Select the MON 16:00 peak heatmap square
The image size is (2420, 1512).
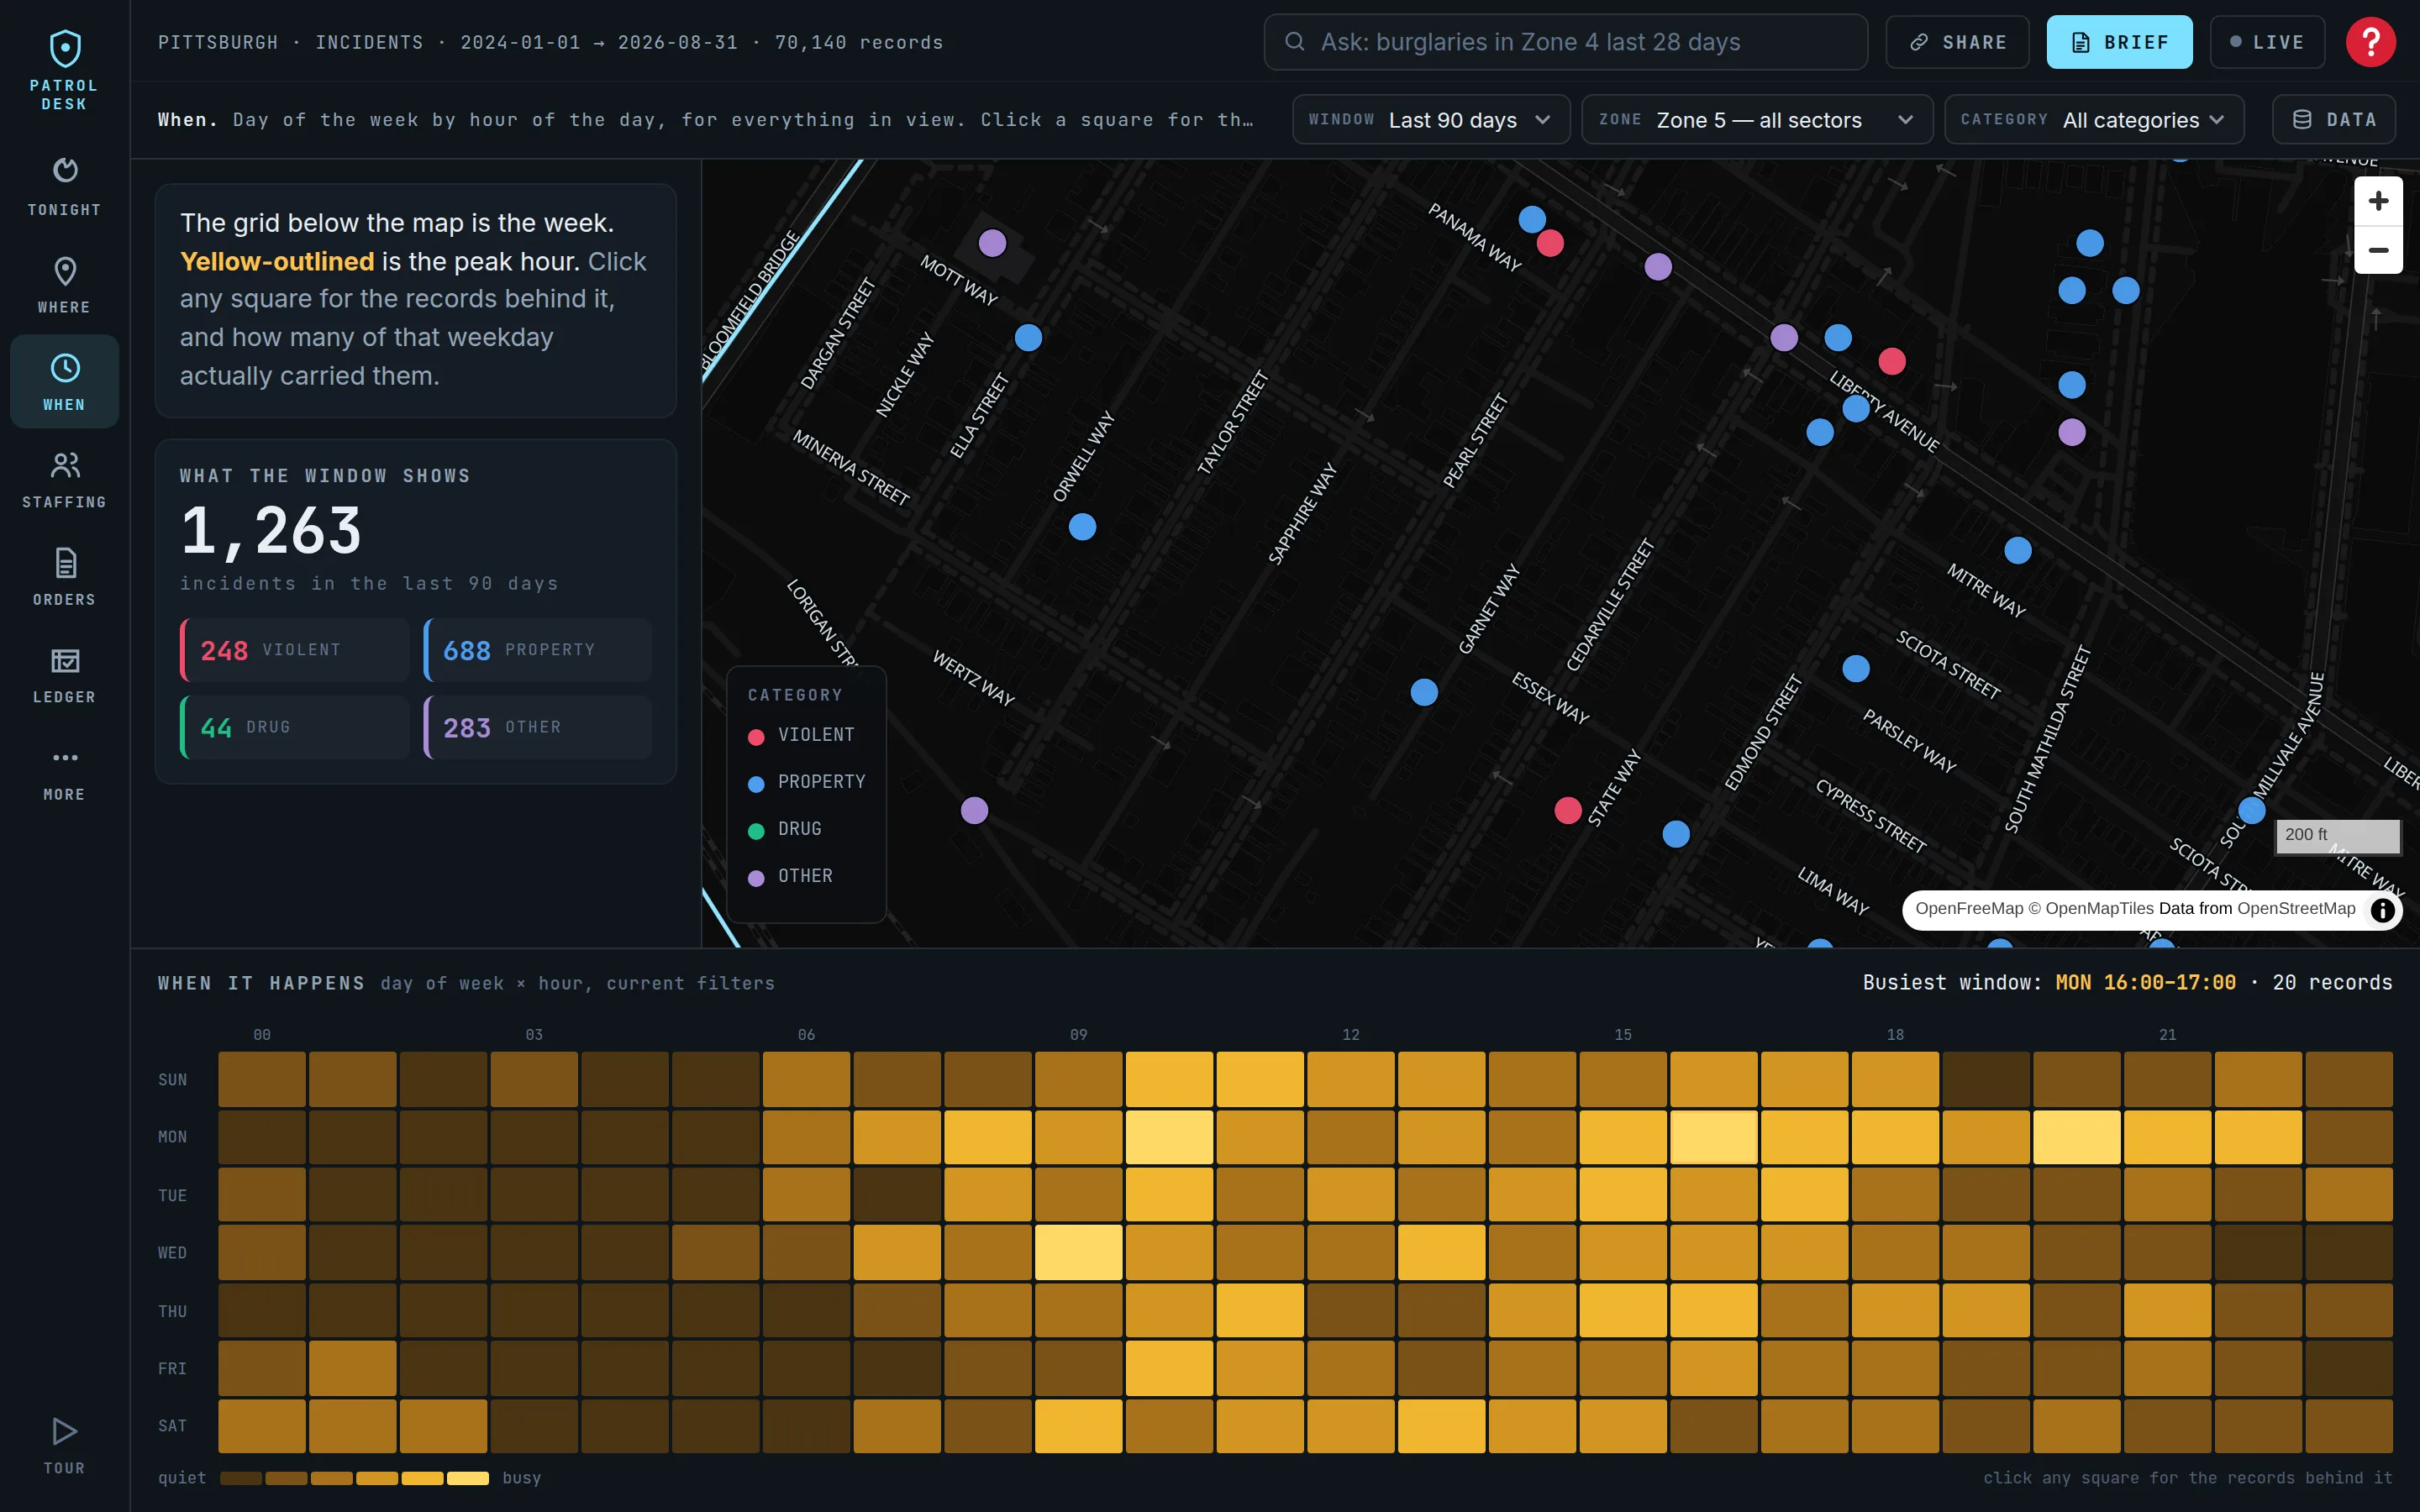1713,1137
